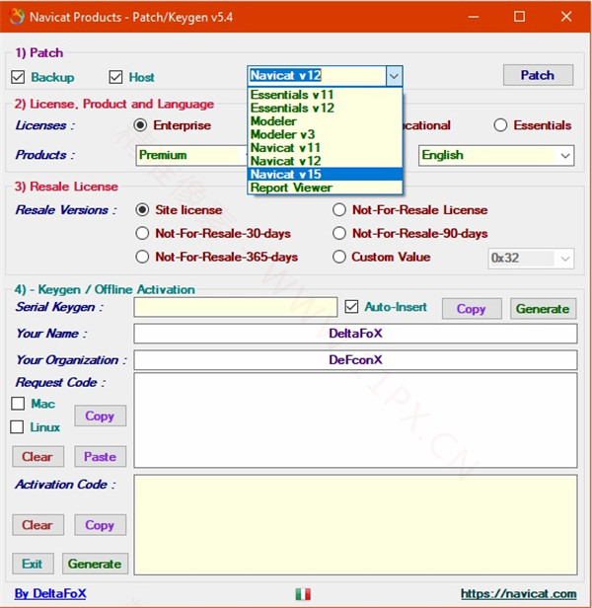The image size is (592, 608).
Task: Copy the serial keygen value
Action: (472, 309)
